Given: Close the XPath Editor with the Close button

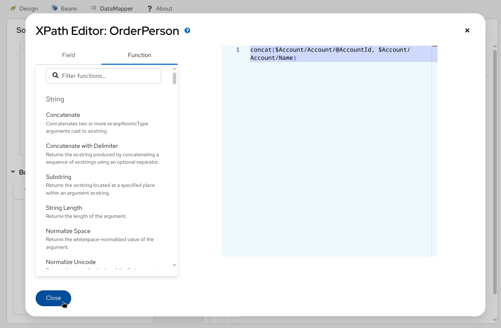Looking at the screenshot, I should 53,298.
